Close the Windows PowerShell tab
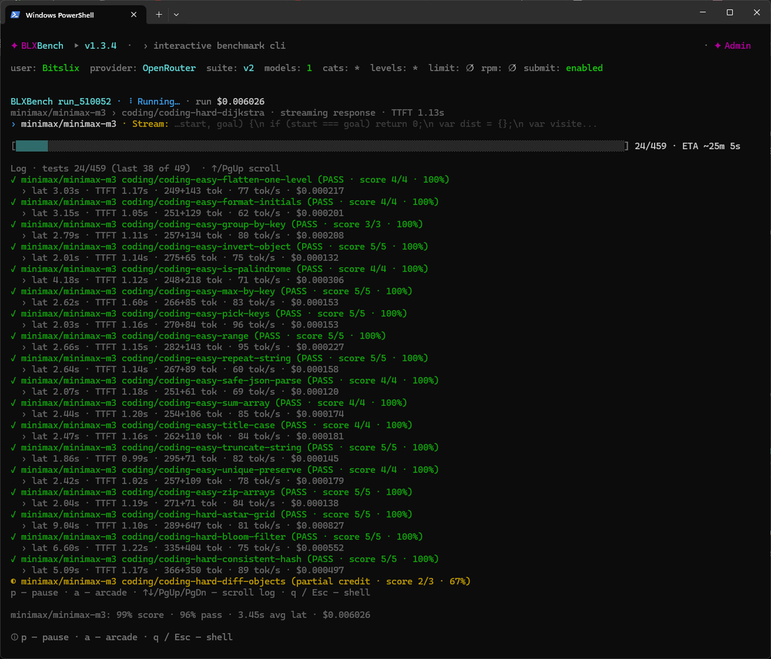The width and height of the screenshot is (771, 659). tap(134, 14)
